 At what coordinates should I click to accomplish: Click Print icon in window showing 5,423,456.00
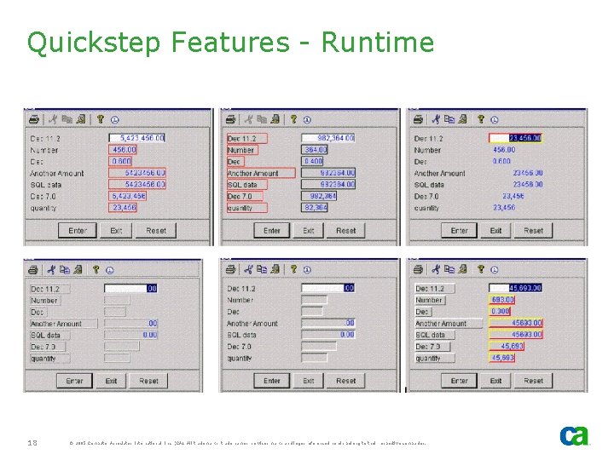(34, 119)
